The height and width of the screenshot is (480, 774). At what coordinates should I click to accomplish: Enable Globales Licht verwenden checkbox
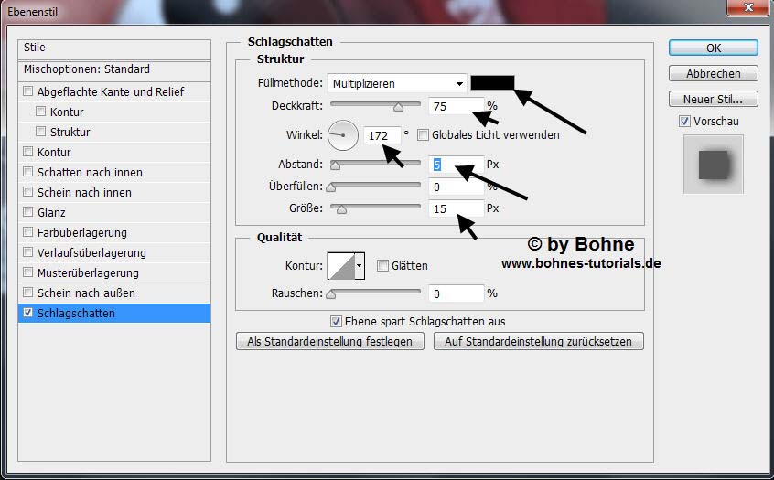click(x=423, y=135)
